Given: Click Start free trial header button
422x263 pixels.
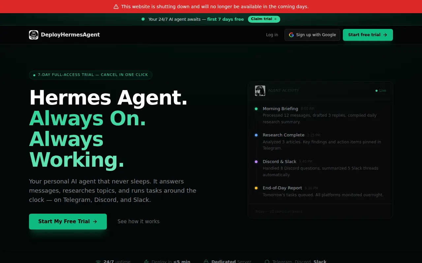Looking at the screenshot, I should [368, 35].
